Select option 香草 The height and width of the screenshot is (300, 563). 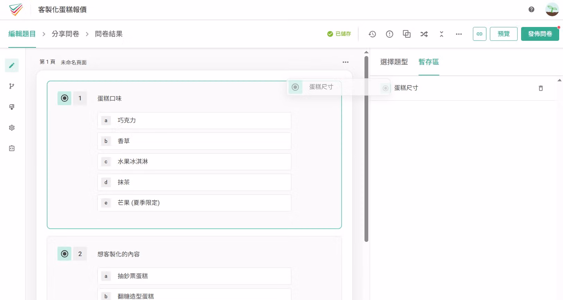[194, 141]
